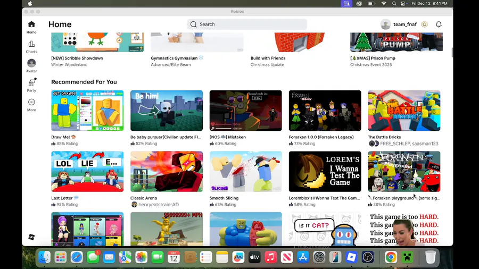
Task: Open notifications bell icon
Action: coord(439,24)
